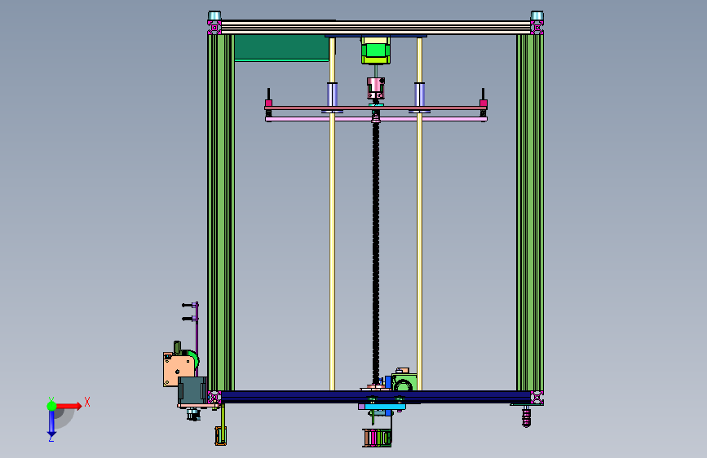707x458 pixels.
Task: Select the left yellow guide rod
Action: (x=333, y=253)
